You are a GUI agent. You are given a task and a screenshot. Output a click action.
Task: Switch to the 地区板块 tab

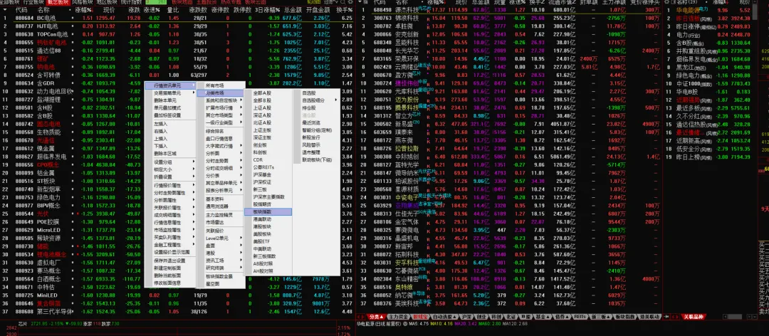[106, 2]
